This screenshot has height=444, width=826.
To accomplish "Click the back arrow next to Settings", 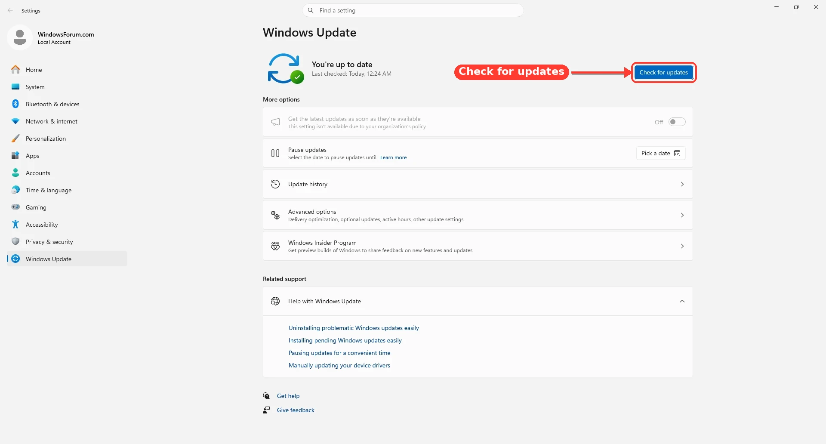I will [10, 10].
